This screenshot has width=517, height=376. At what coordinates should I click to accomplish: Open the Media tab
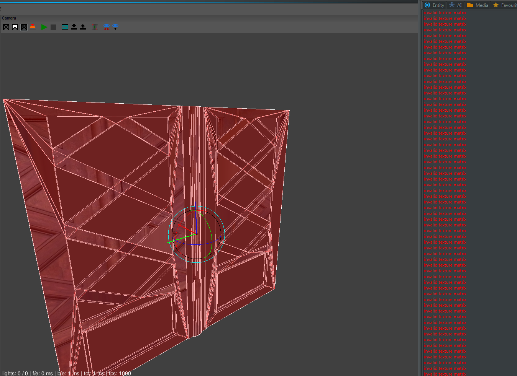click(478, 5)
